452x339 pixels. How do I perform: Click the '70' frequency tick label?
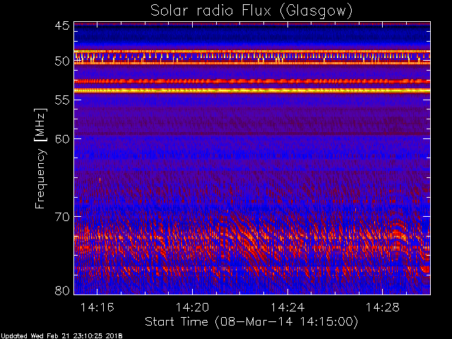[62, 217]
